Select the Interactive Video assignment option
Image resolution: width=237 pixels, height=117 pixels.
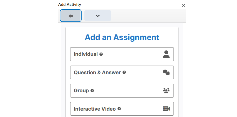[x=122, y=109]
